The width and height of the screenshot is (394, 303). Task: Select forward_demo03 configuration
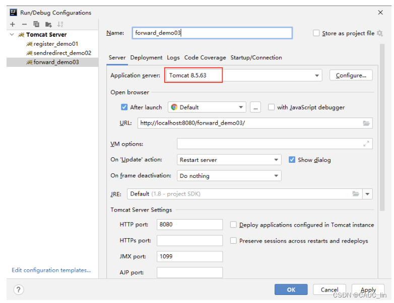tap(52, 62)
